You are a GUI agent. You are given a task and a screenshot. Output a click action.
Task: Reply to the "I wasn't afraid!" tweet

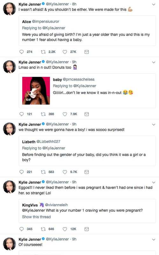[x=22, y=52]
